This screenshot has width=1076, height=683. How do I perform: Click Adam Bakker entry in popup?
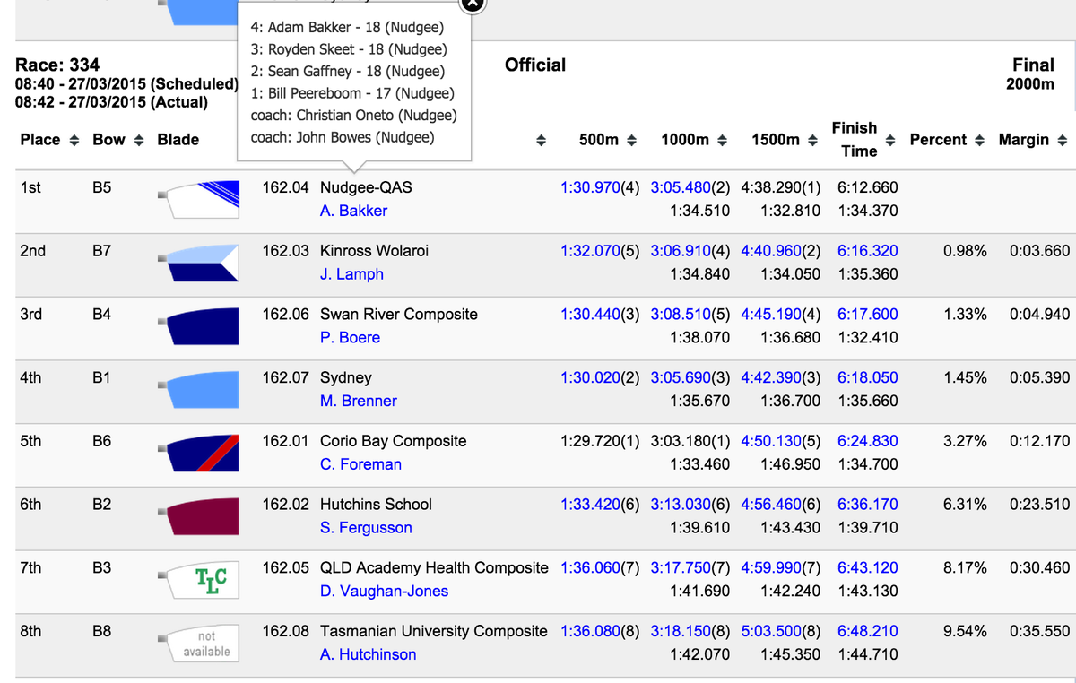[x=348, y=28]
